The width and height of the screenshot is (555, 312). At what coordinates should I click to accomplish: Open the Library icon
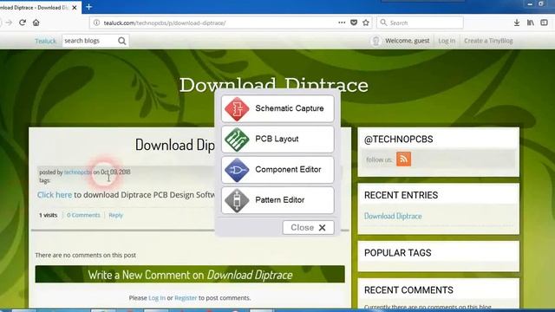(531, 23)
